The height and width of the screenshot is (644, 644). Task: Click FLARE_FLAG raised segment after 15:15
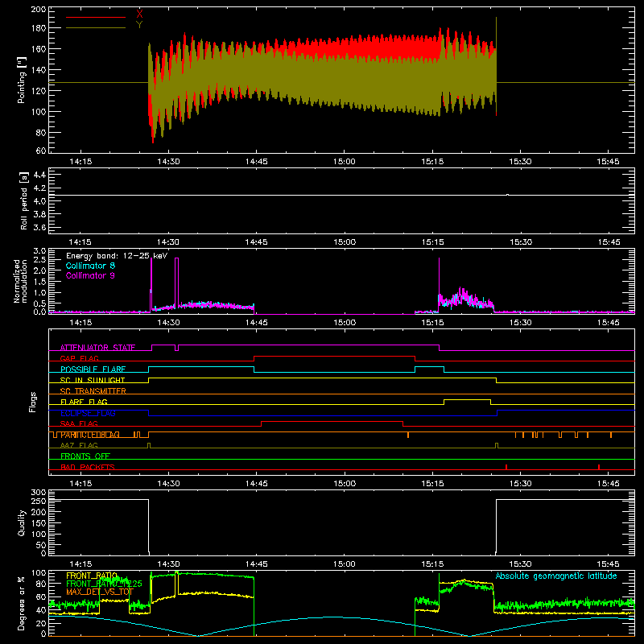(x=468, y=399)
